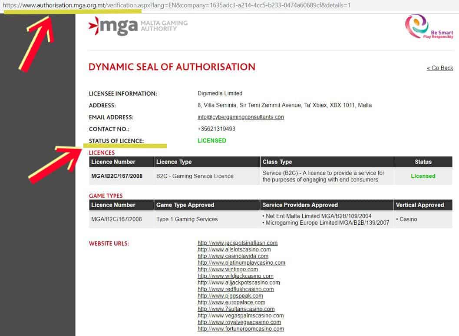This screenshot has width=459, height=336.
Task: Open the piggspeak.com link
Action: 231,296
